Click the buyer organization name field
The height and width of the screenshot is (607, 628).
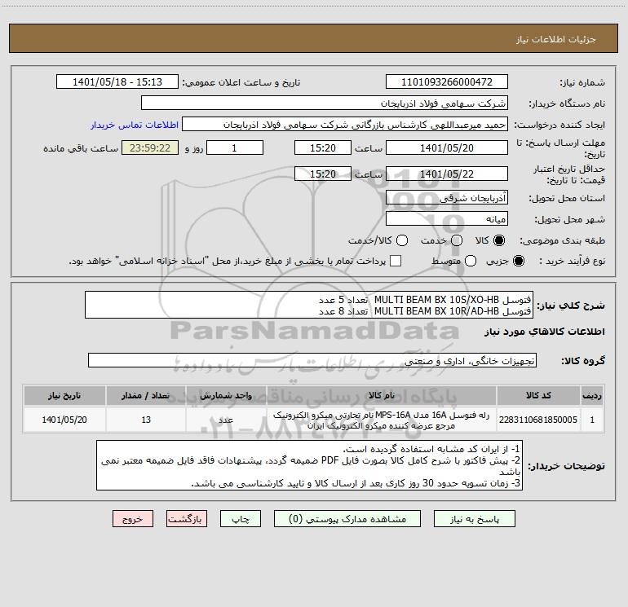point(325,103)
